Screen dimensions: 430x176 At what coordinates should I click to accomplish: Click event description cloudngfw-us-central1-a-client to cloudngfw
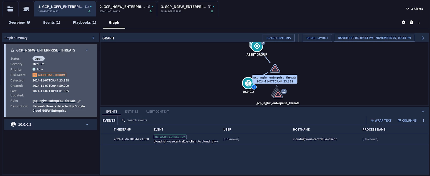(186, 141)
